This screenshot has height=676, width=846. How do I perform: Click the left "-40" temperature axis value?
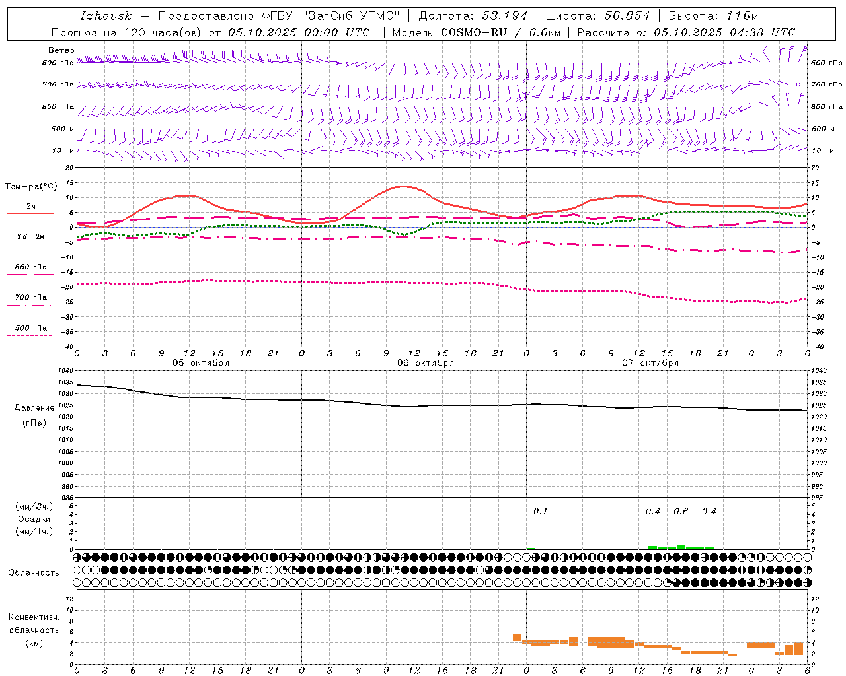coord(68,347)
